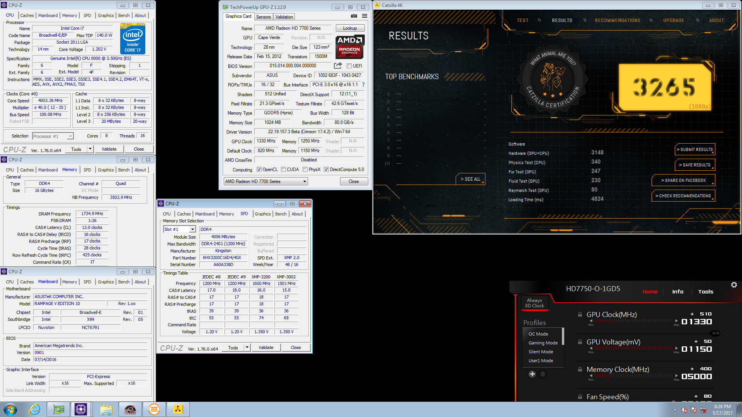Click the Profiles list scrollbar
Viewport: 742px width, 417px height.
tap(563, 336)
